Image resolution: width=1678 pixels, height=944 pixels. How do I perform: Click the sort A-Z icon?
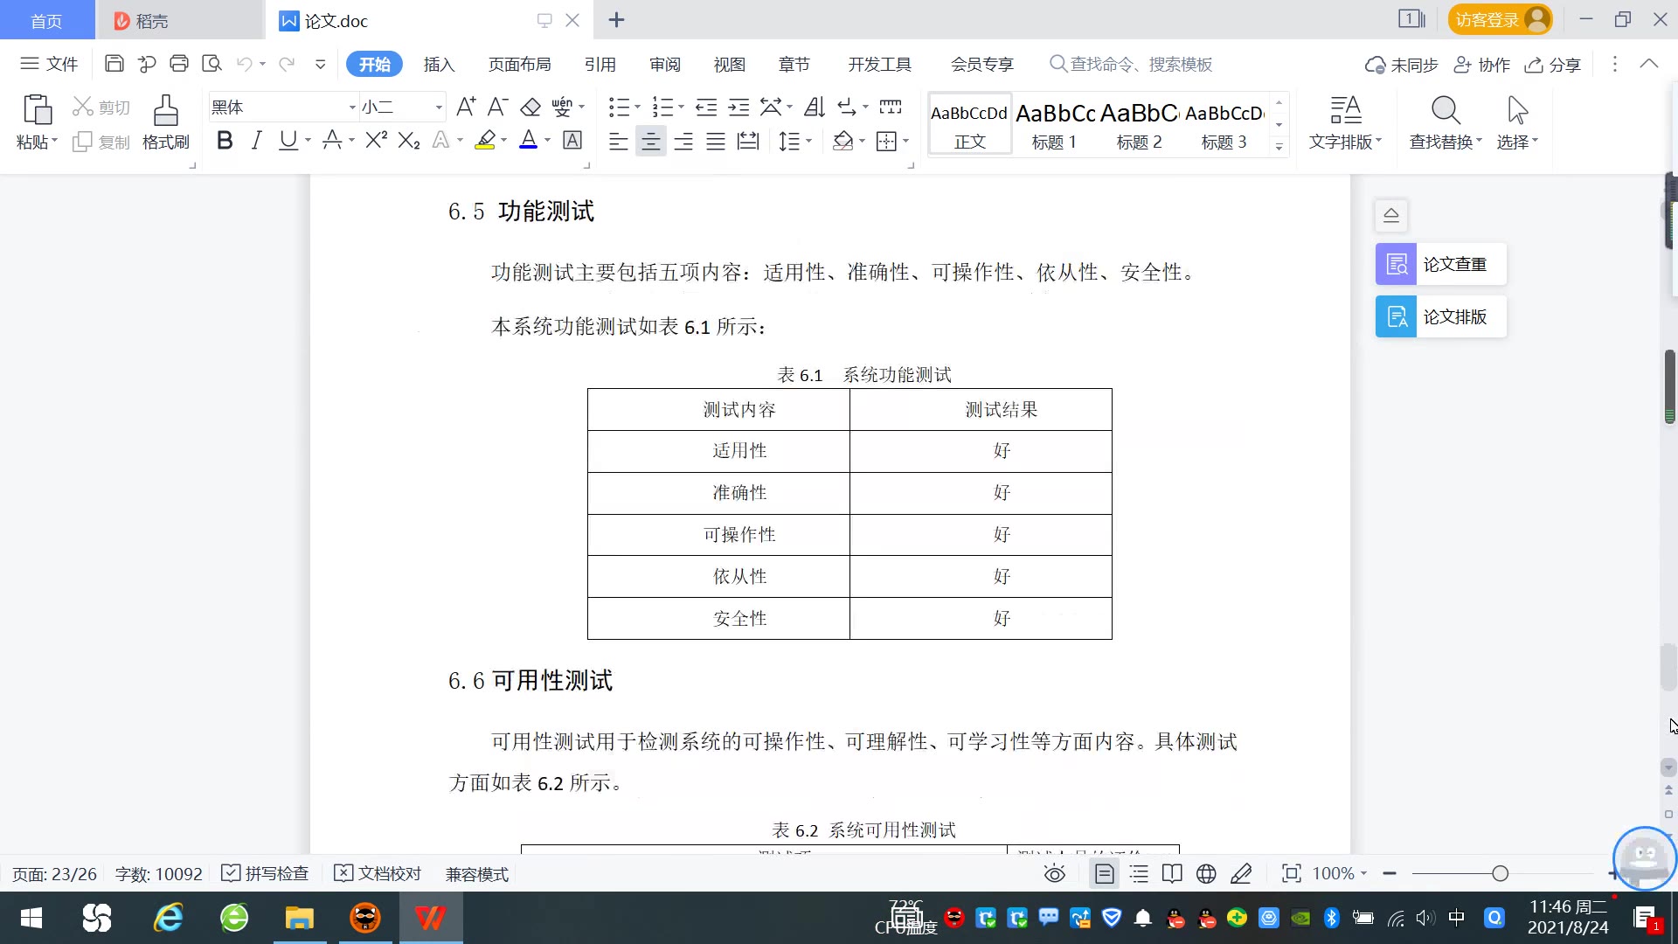[815, 108]
